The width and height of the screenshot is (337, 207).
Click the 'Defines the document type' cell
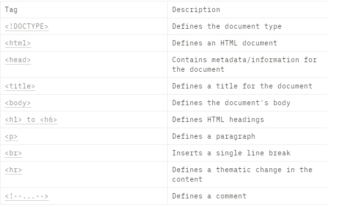click(x=227, y=26)
